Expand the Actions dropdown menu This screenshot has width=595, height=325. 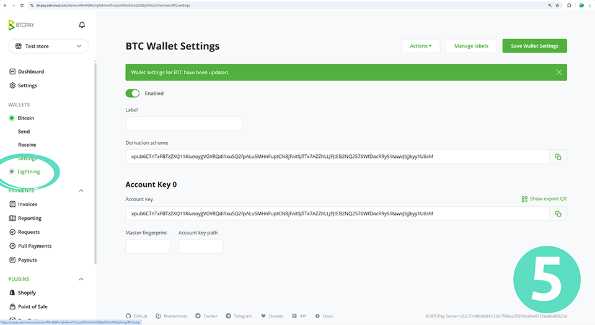point(420,46)
